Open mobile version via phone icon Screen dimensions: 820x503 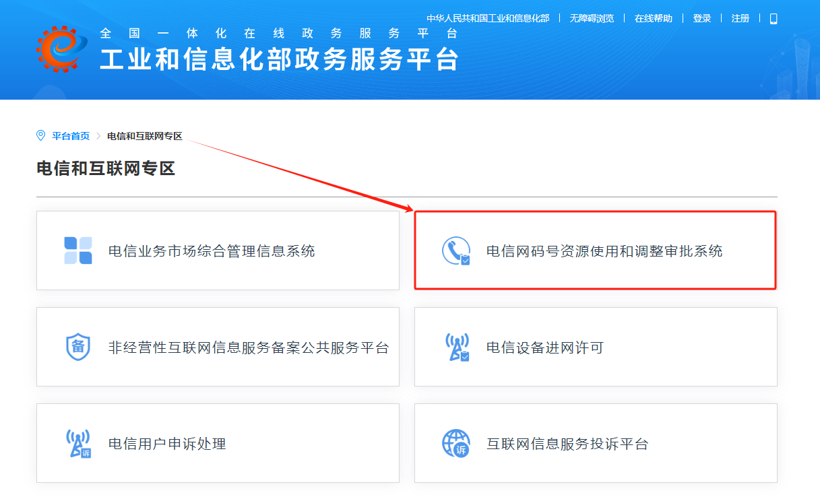click(773, 19)
